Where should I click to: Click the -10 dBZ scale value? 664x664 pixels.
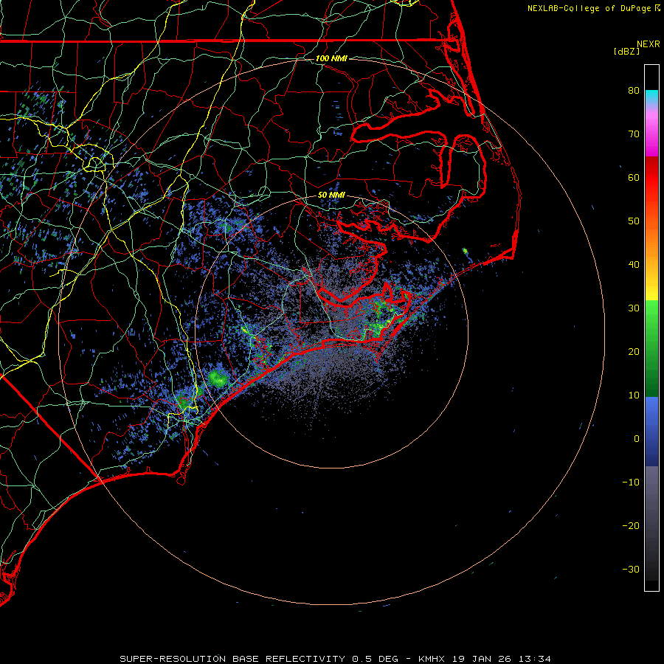click(631, 483)
